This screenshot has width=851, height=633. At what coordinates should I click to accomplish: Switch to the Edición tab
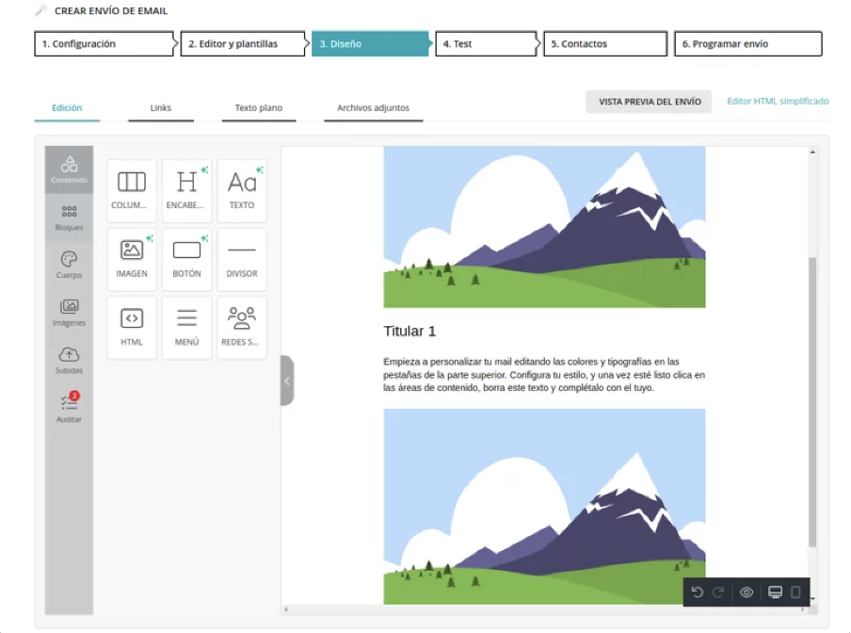point(67,107)
